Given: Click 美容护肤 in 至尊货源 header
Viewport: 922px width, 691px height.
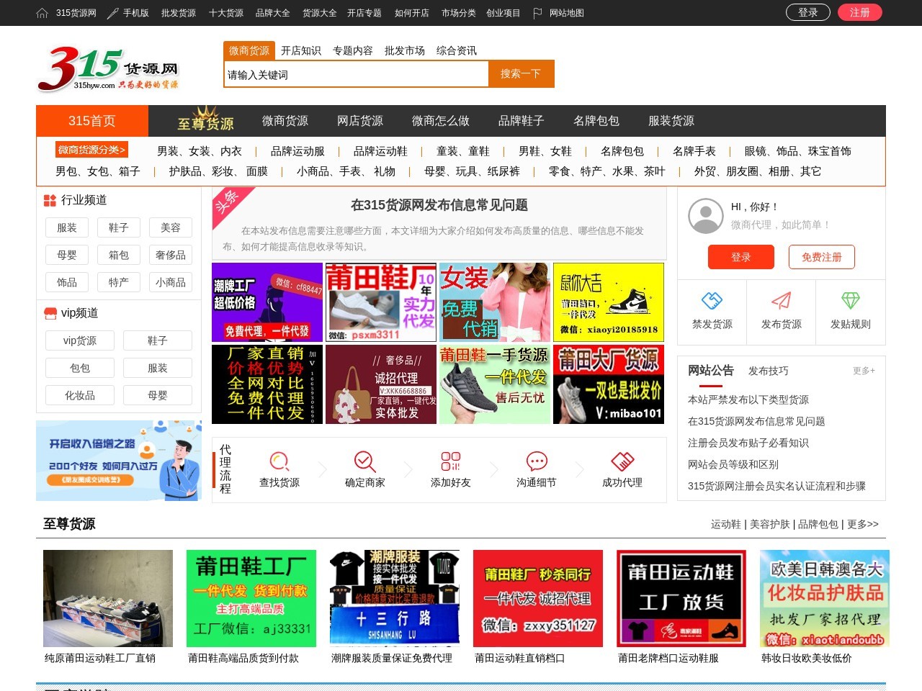Looking at the screenshot, I should coord(770,524).
